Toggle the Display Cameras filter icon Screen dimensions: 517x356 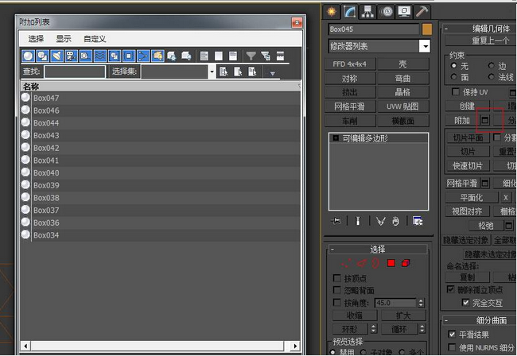pyautogui.click(x=72, y=56)
